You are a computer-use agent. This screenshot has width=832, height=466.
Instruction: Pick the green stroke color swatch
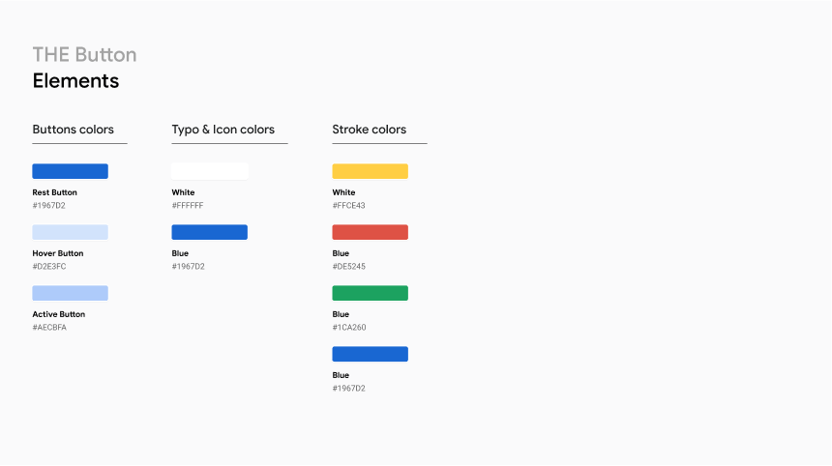[x=371, y=293]
